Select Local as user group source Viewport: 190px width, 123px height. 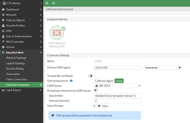coord(119,81)
